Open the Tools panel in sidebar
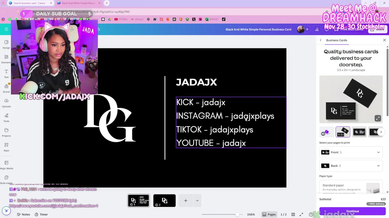The image size is (389, 218). click(6, 117)
